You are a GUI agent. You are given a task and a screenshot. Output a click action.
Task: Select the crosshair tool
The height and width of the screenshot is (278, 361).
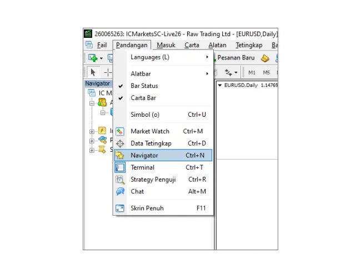[108, 72]
